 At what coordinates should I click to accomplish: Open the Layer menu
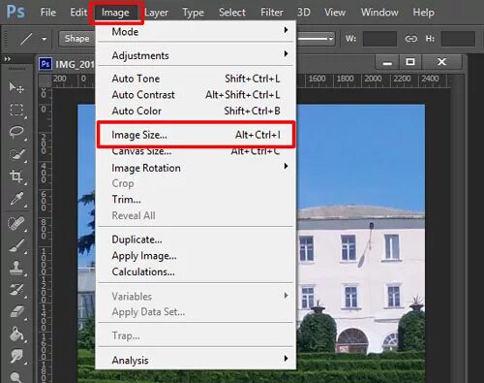(x=157, y=13)
